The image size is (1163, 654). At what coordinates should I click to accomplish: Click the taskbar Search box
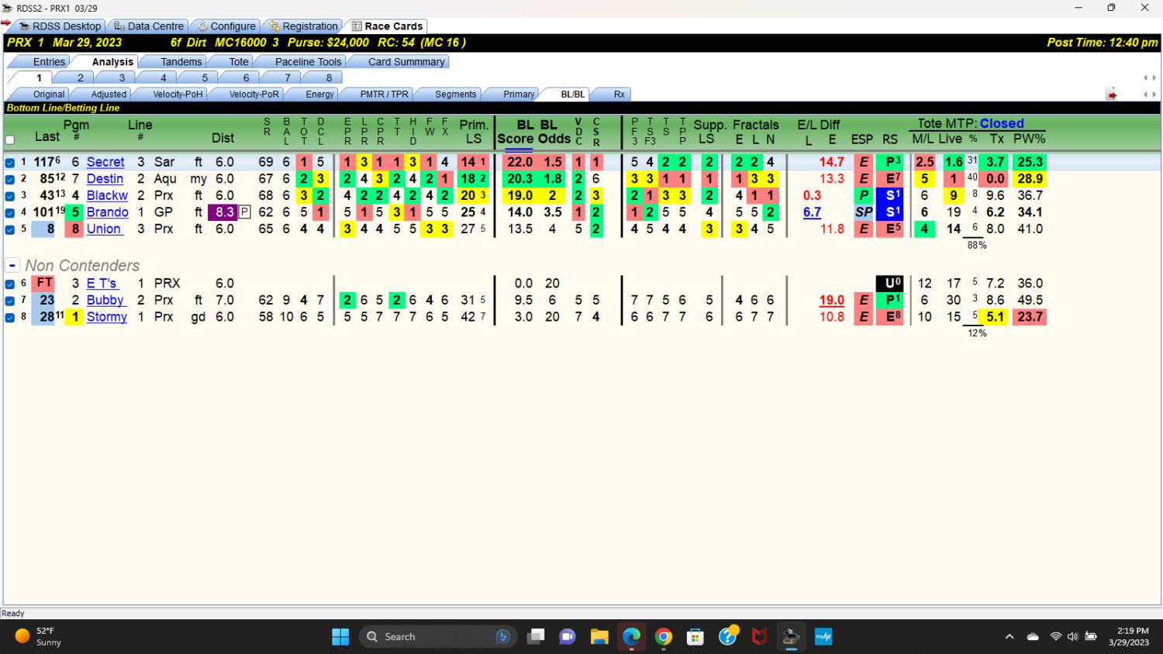(438, 637)
